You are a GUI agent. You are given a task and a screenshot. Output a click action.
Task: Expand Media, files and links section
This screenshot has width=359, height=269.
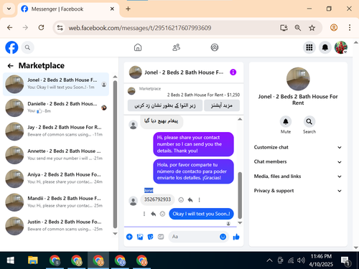[298, 176]
